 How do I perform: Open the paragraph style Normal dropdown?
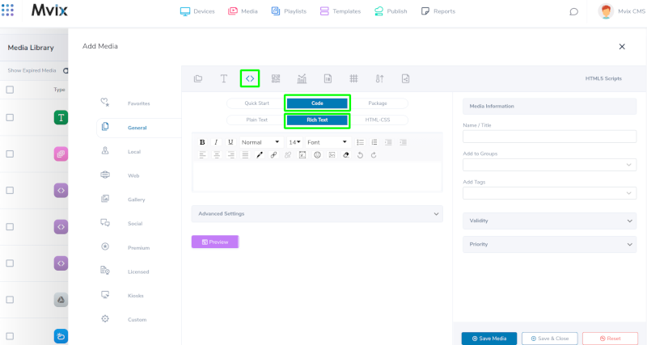(261, 142)
